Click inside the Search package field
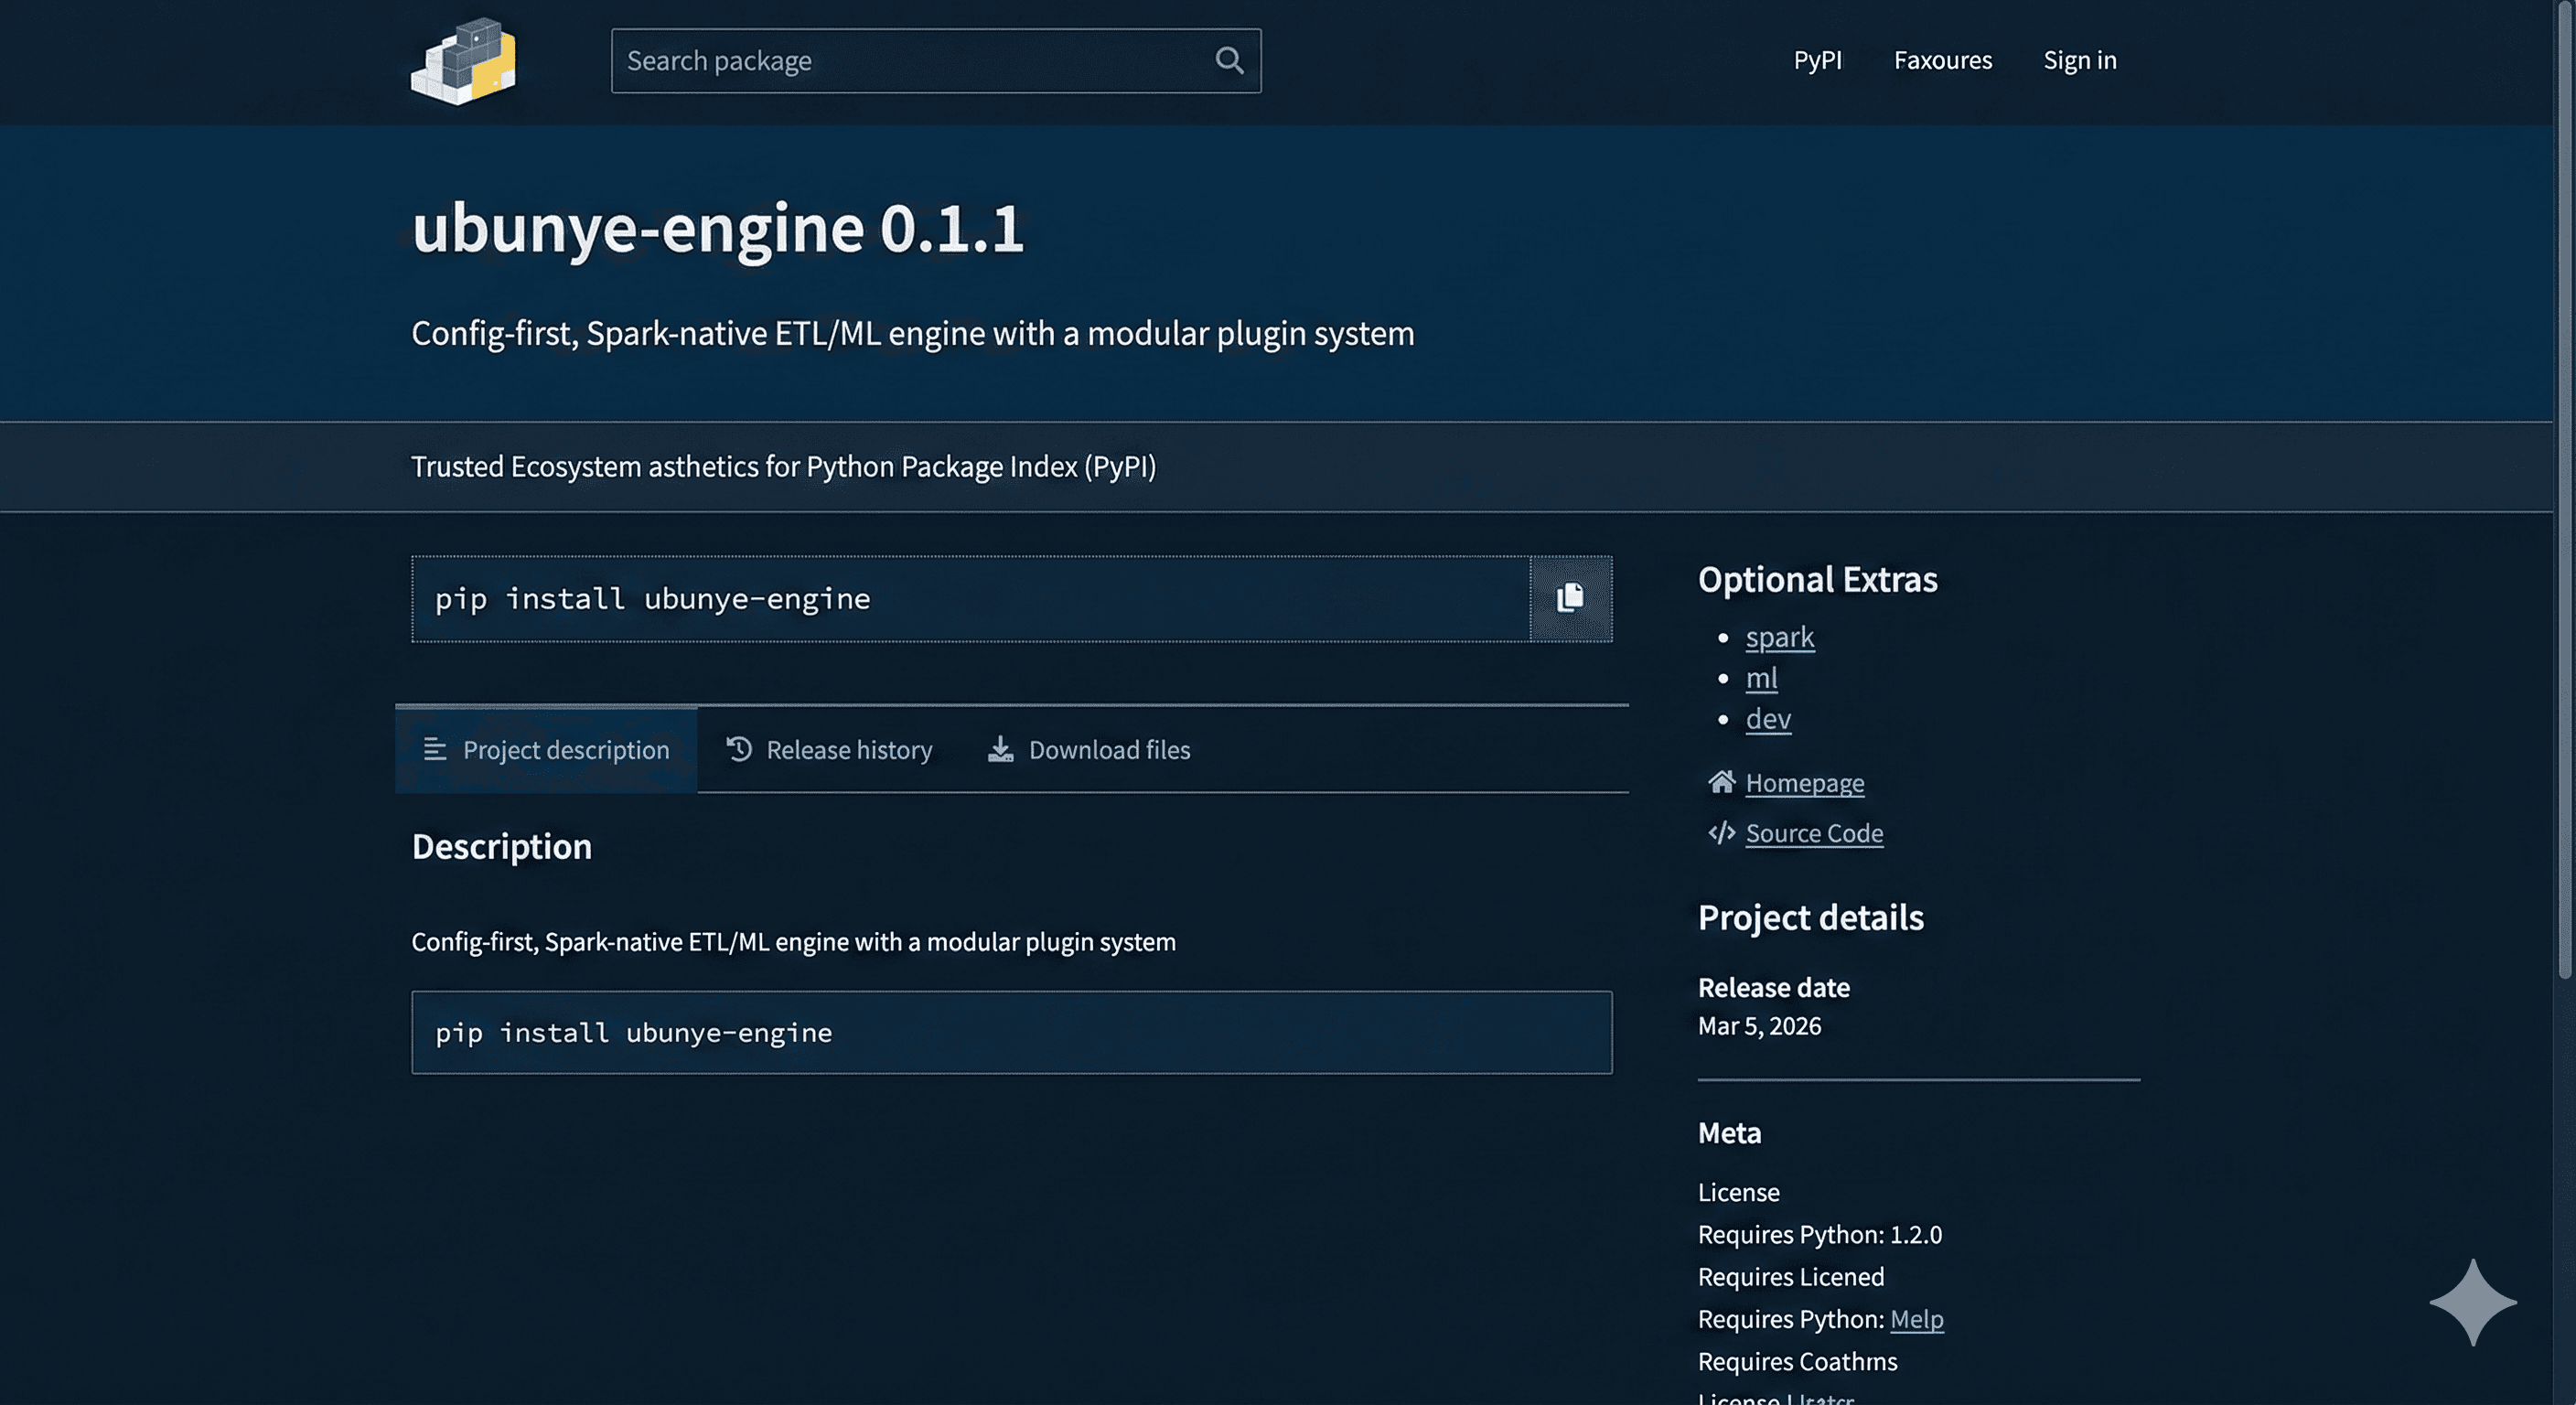The width and height of the screenshot is (2576, 1405). (x=900, y=61)
